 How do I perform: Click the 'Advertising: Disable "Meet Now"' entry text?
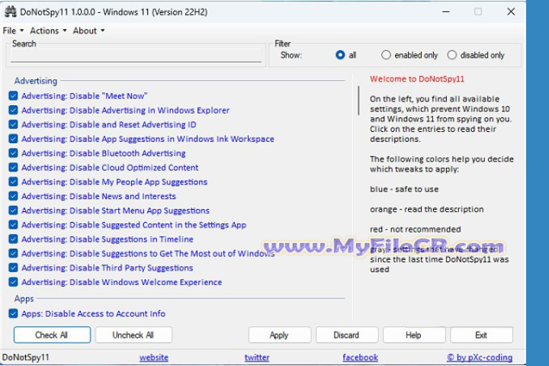(85, 96)
